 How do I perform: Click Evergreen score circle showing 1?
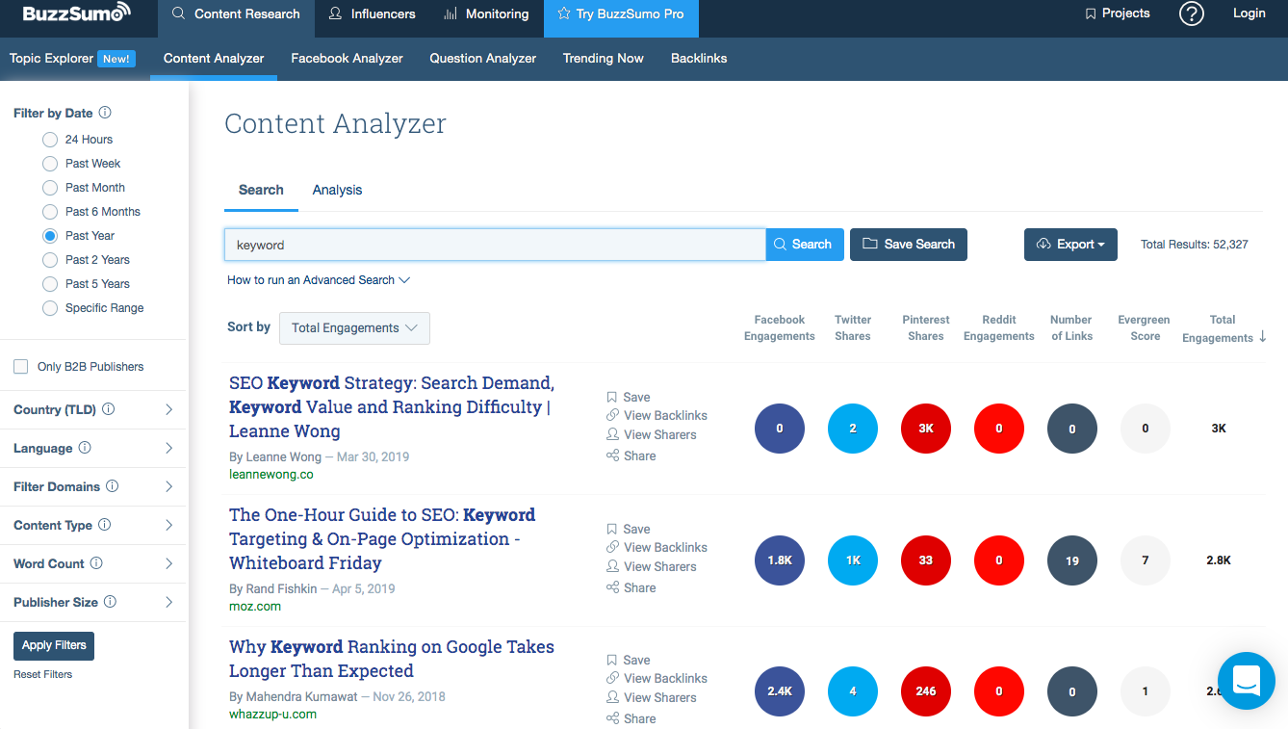click(x=1146, y=691)
